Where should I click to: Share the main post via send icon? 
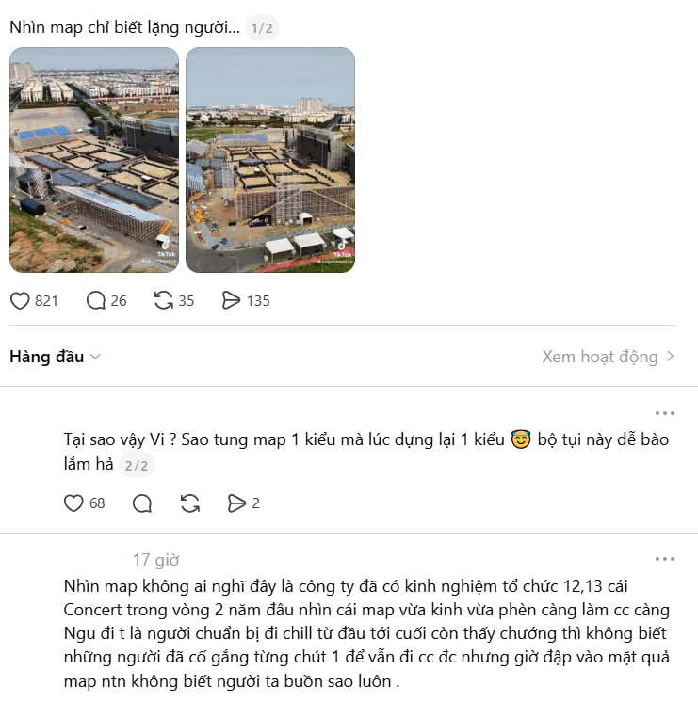(x=231, y=300)
